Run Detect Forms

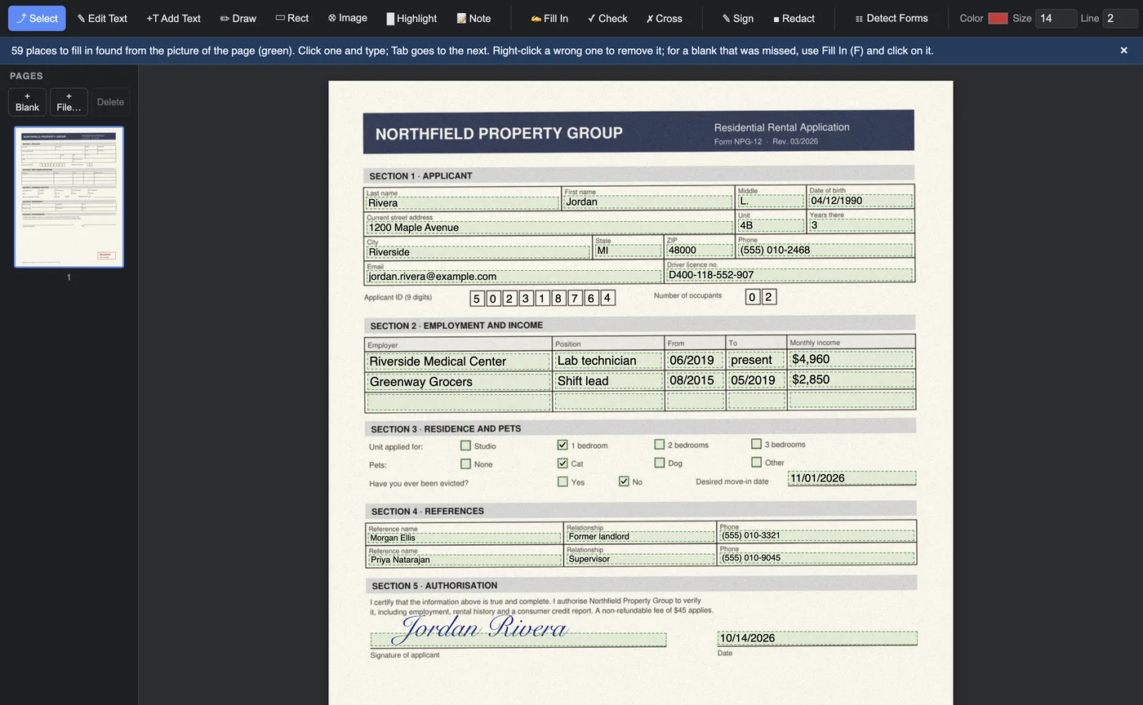(x=892, y=18)
